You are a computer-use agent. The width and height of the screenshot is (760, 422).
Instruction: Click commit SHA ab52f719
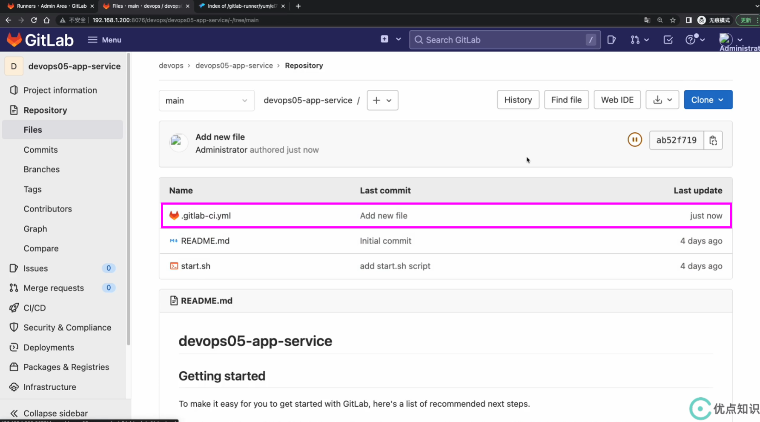[676, 140]
